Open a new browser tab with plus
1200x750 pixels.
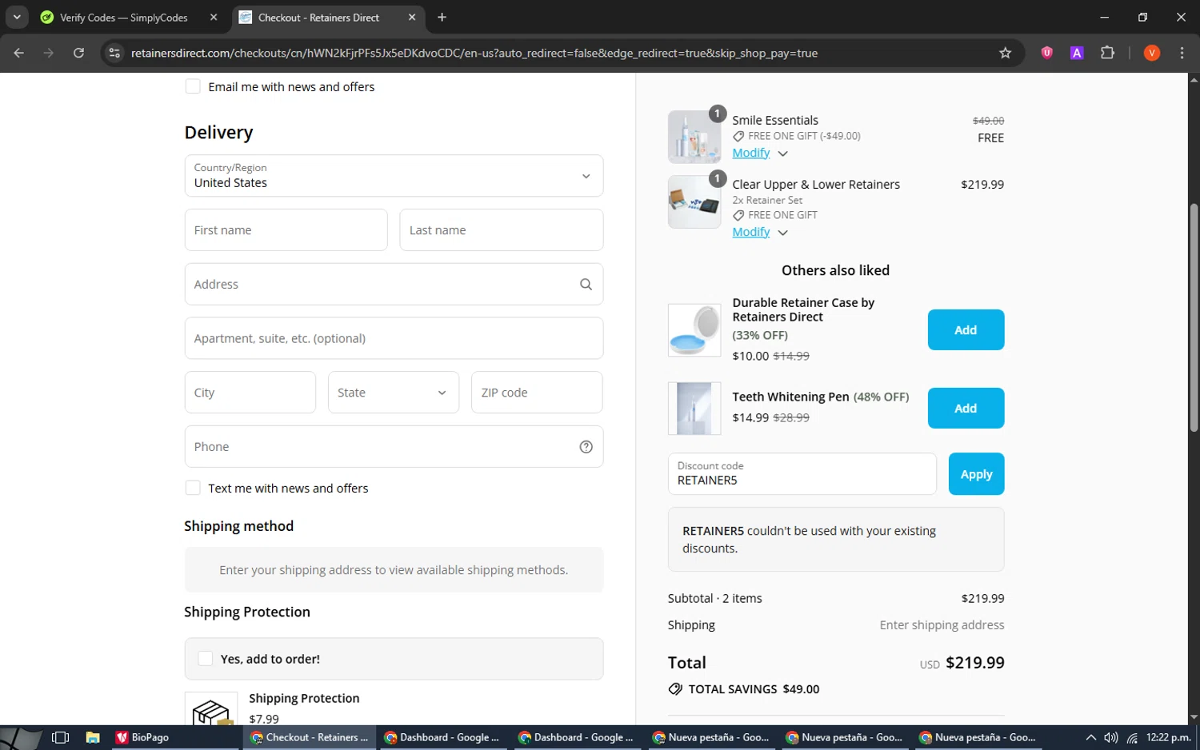pyautogui.click(x=442, y=17)
